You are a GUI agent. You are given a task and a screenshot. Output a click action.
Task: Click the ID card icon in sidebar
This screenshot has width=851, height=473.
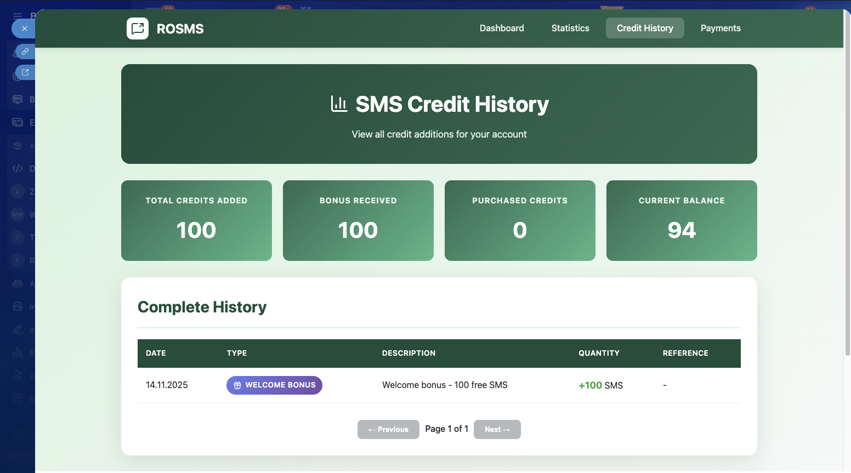(18, 122)
